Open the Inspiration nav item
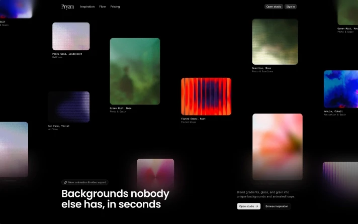This screenshot has width=358, height=224. coord(87,7)
